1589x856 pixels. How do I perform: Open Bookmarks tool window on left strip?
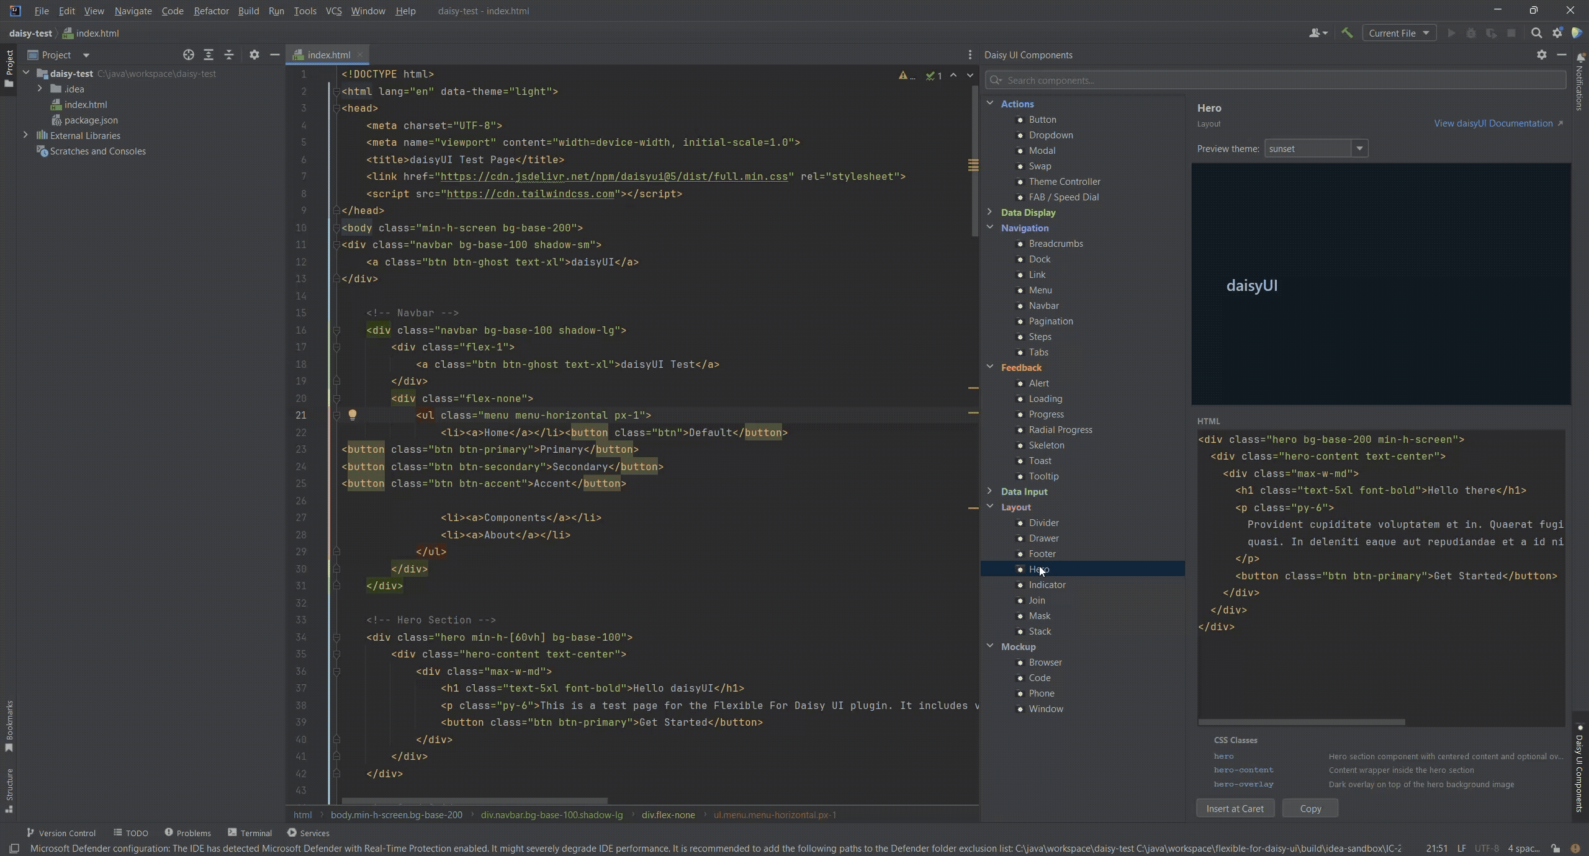tap(9, 726)
